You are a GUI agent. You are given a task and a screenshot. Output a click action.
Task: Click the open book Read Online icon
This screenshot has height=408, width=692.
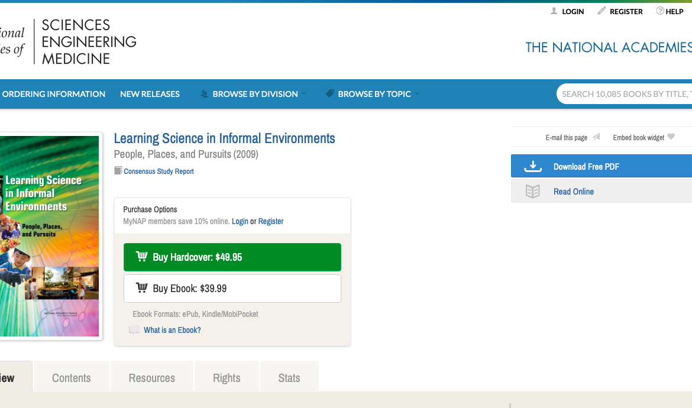coord(533,191)
